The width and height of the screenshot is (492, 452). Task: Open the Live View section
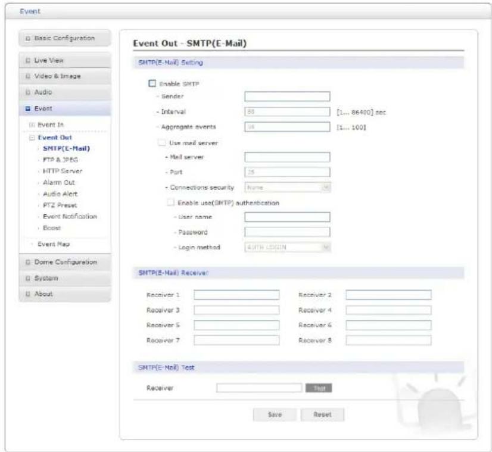coord(65,60)
